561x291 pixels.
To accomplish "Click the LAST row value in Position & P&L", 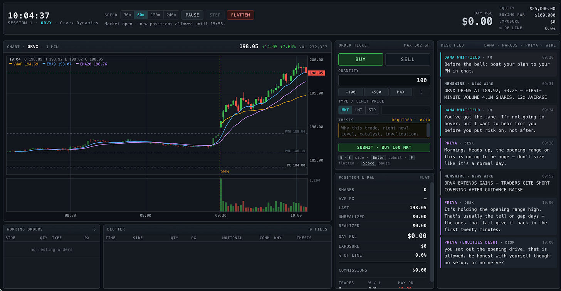I will (418, 208).
